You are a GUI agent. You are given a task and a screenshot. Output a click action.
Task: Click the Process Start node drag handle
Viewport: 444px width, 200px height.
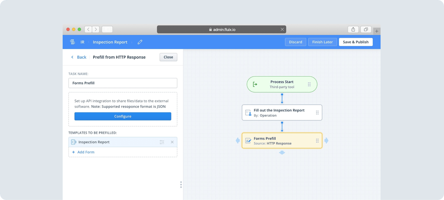click(x=309, y=84)
